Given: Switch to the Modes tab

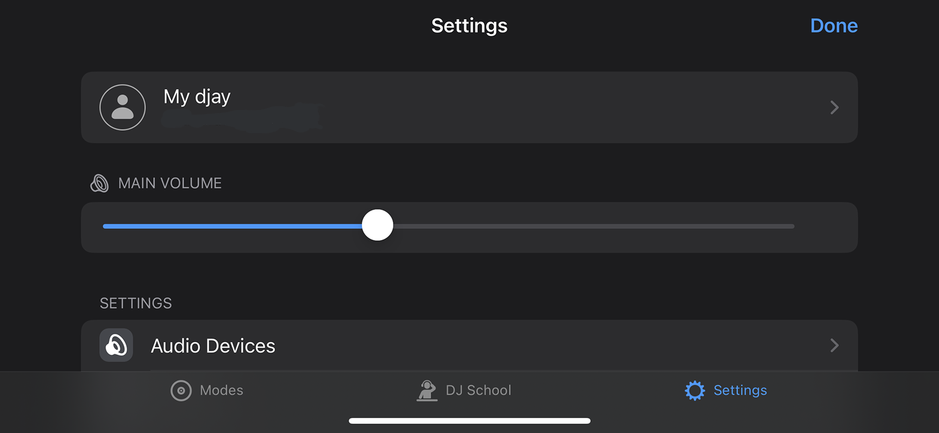Looking at the screenshot, I should (206, 390).
